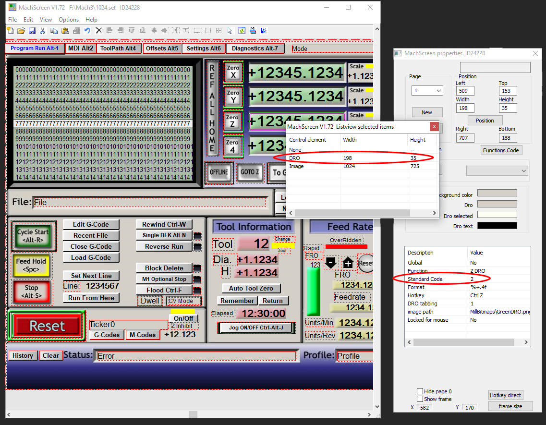Screen dimensions: 546x425
Task: Click the New page button
Action: click(x=427, y=112)
